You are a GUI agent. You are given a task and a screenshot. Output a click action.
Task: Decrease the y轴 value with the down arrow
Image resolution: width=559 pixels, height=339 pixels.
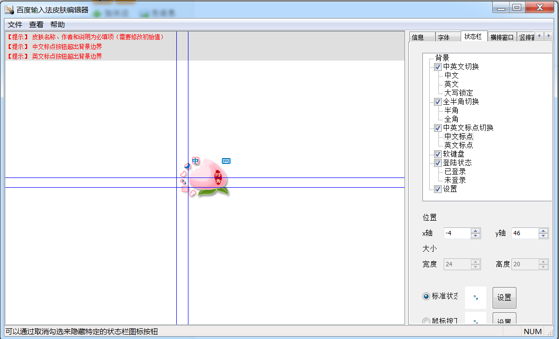tap(543, 236)
